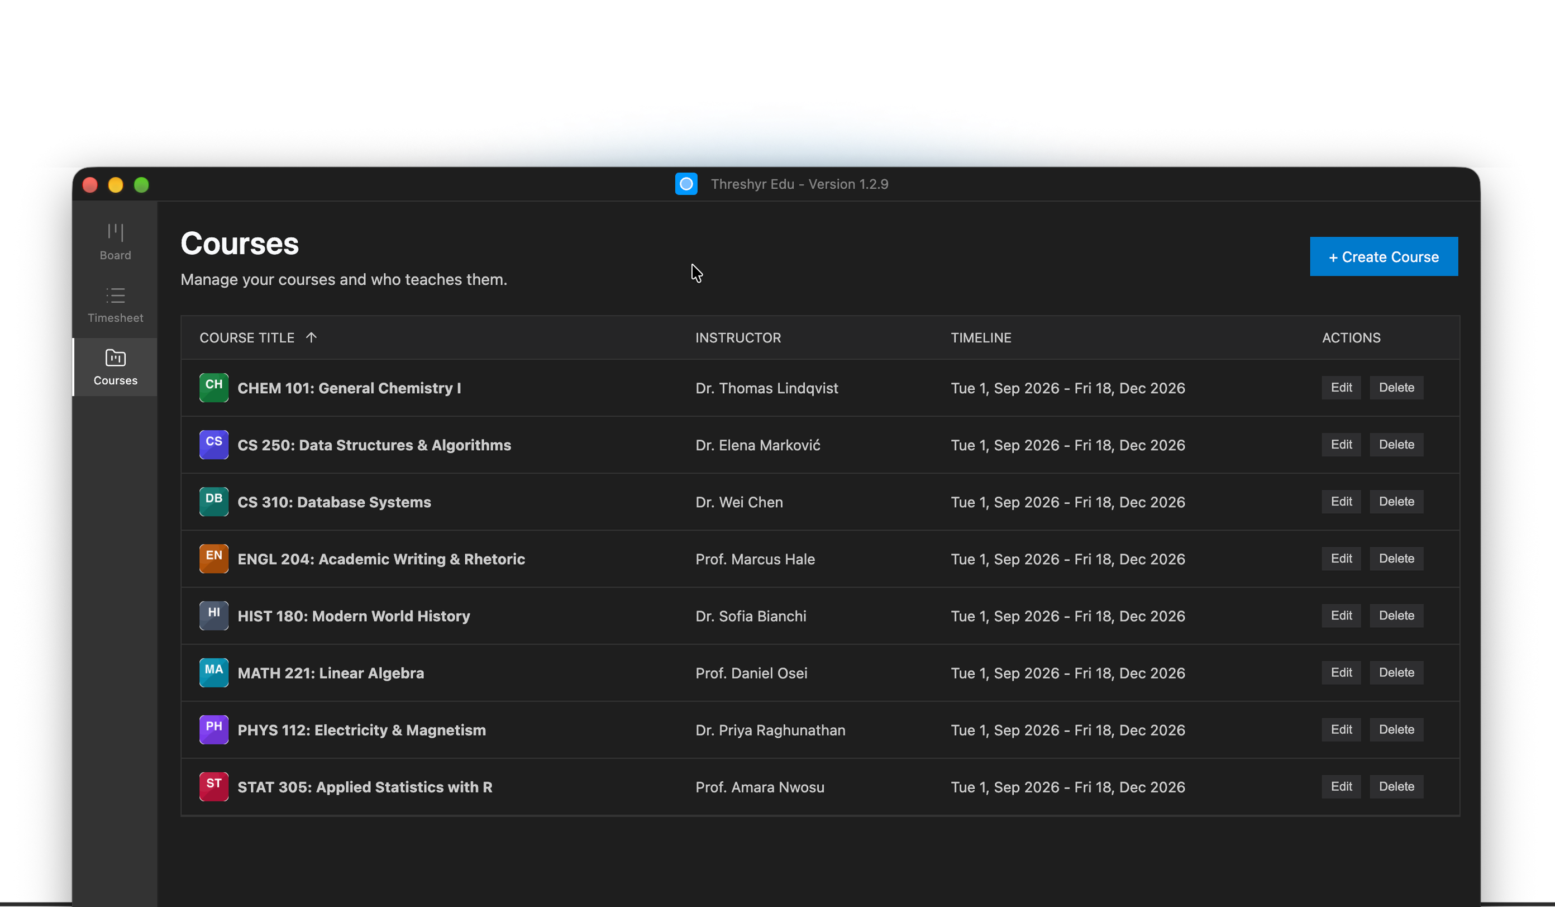This screenshot has width=1555, height=907.
Task: Edit the STAT 305 course
Action: tap(1342, 787)
